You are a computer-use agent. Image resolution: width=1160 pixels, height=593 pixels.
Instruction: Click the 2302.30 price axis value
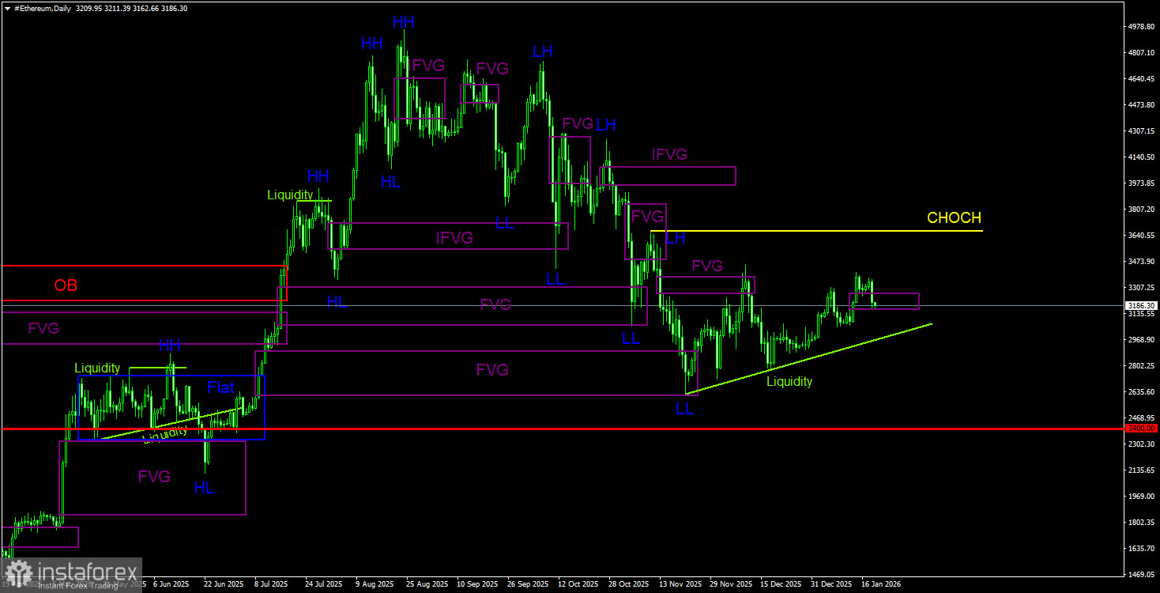[1141, 444]
